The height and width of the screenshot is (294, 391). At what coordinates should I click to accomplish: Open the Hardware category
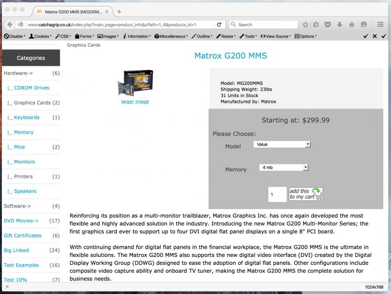click(18, 73)
